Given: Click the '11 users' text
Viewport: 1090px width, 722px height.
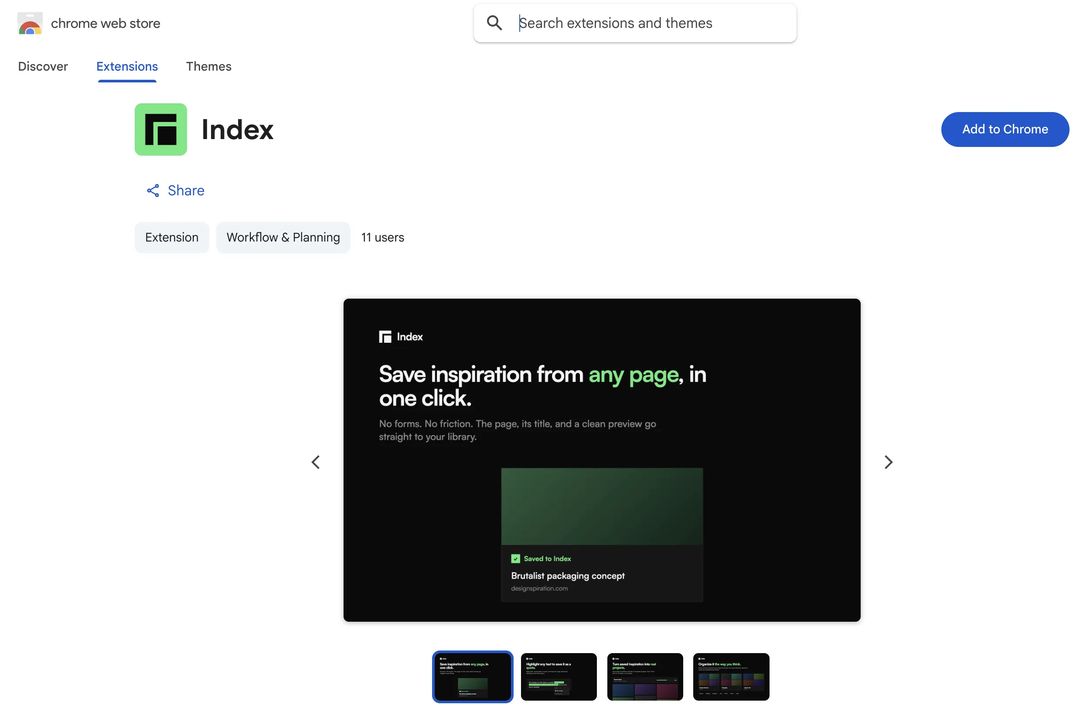Looking at the screenshot, I should 382,237.
